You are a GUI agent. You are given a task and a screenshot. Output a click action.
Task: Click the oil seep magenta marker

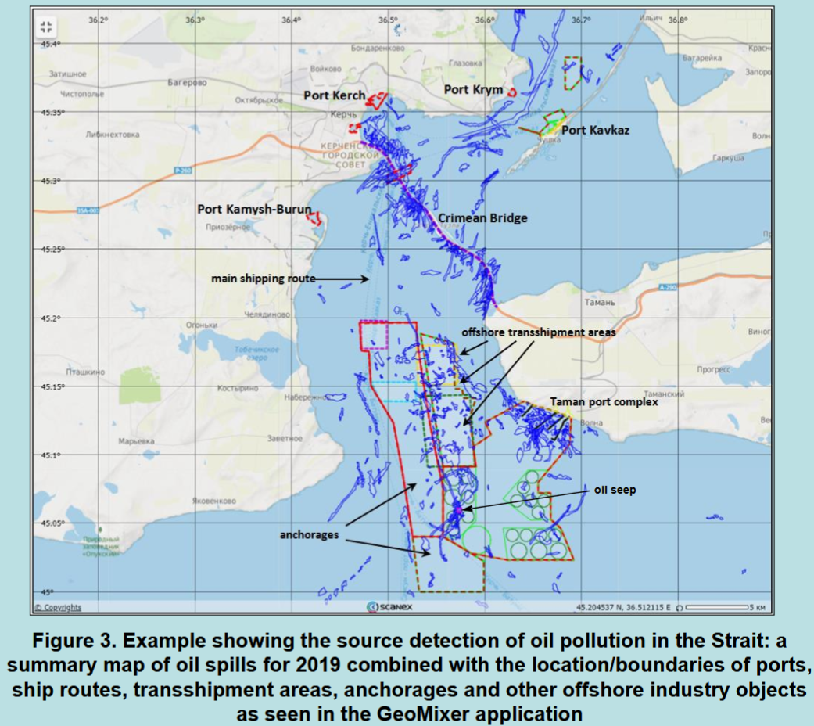[x=458, y=510]
